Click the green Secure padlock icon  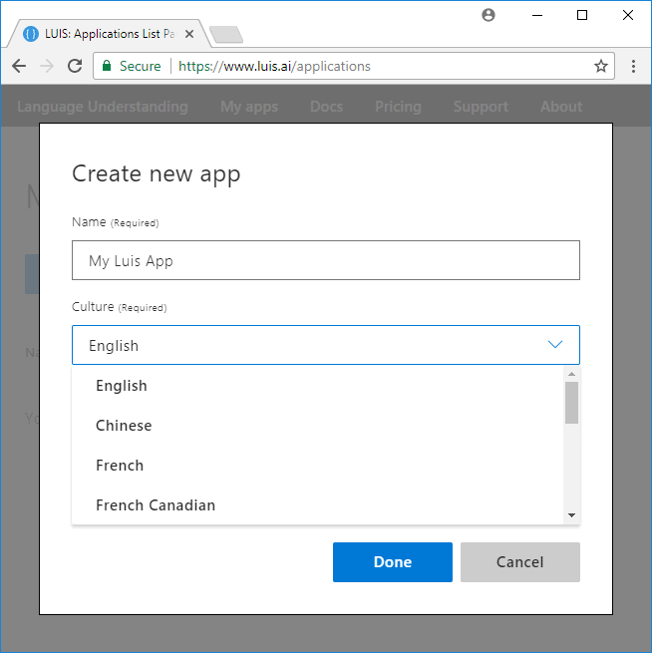pyautogui.click(x=107, y=66)
